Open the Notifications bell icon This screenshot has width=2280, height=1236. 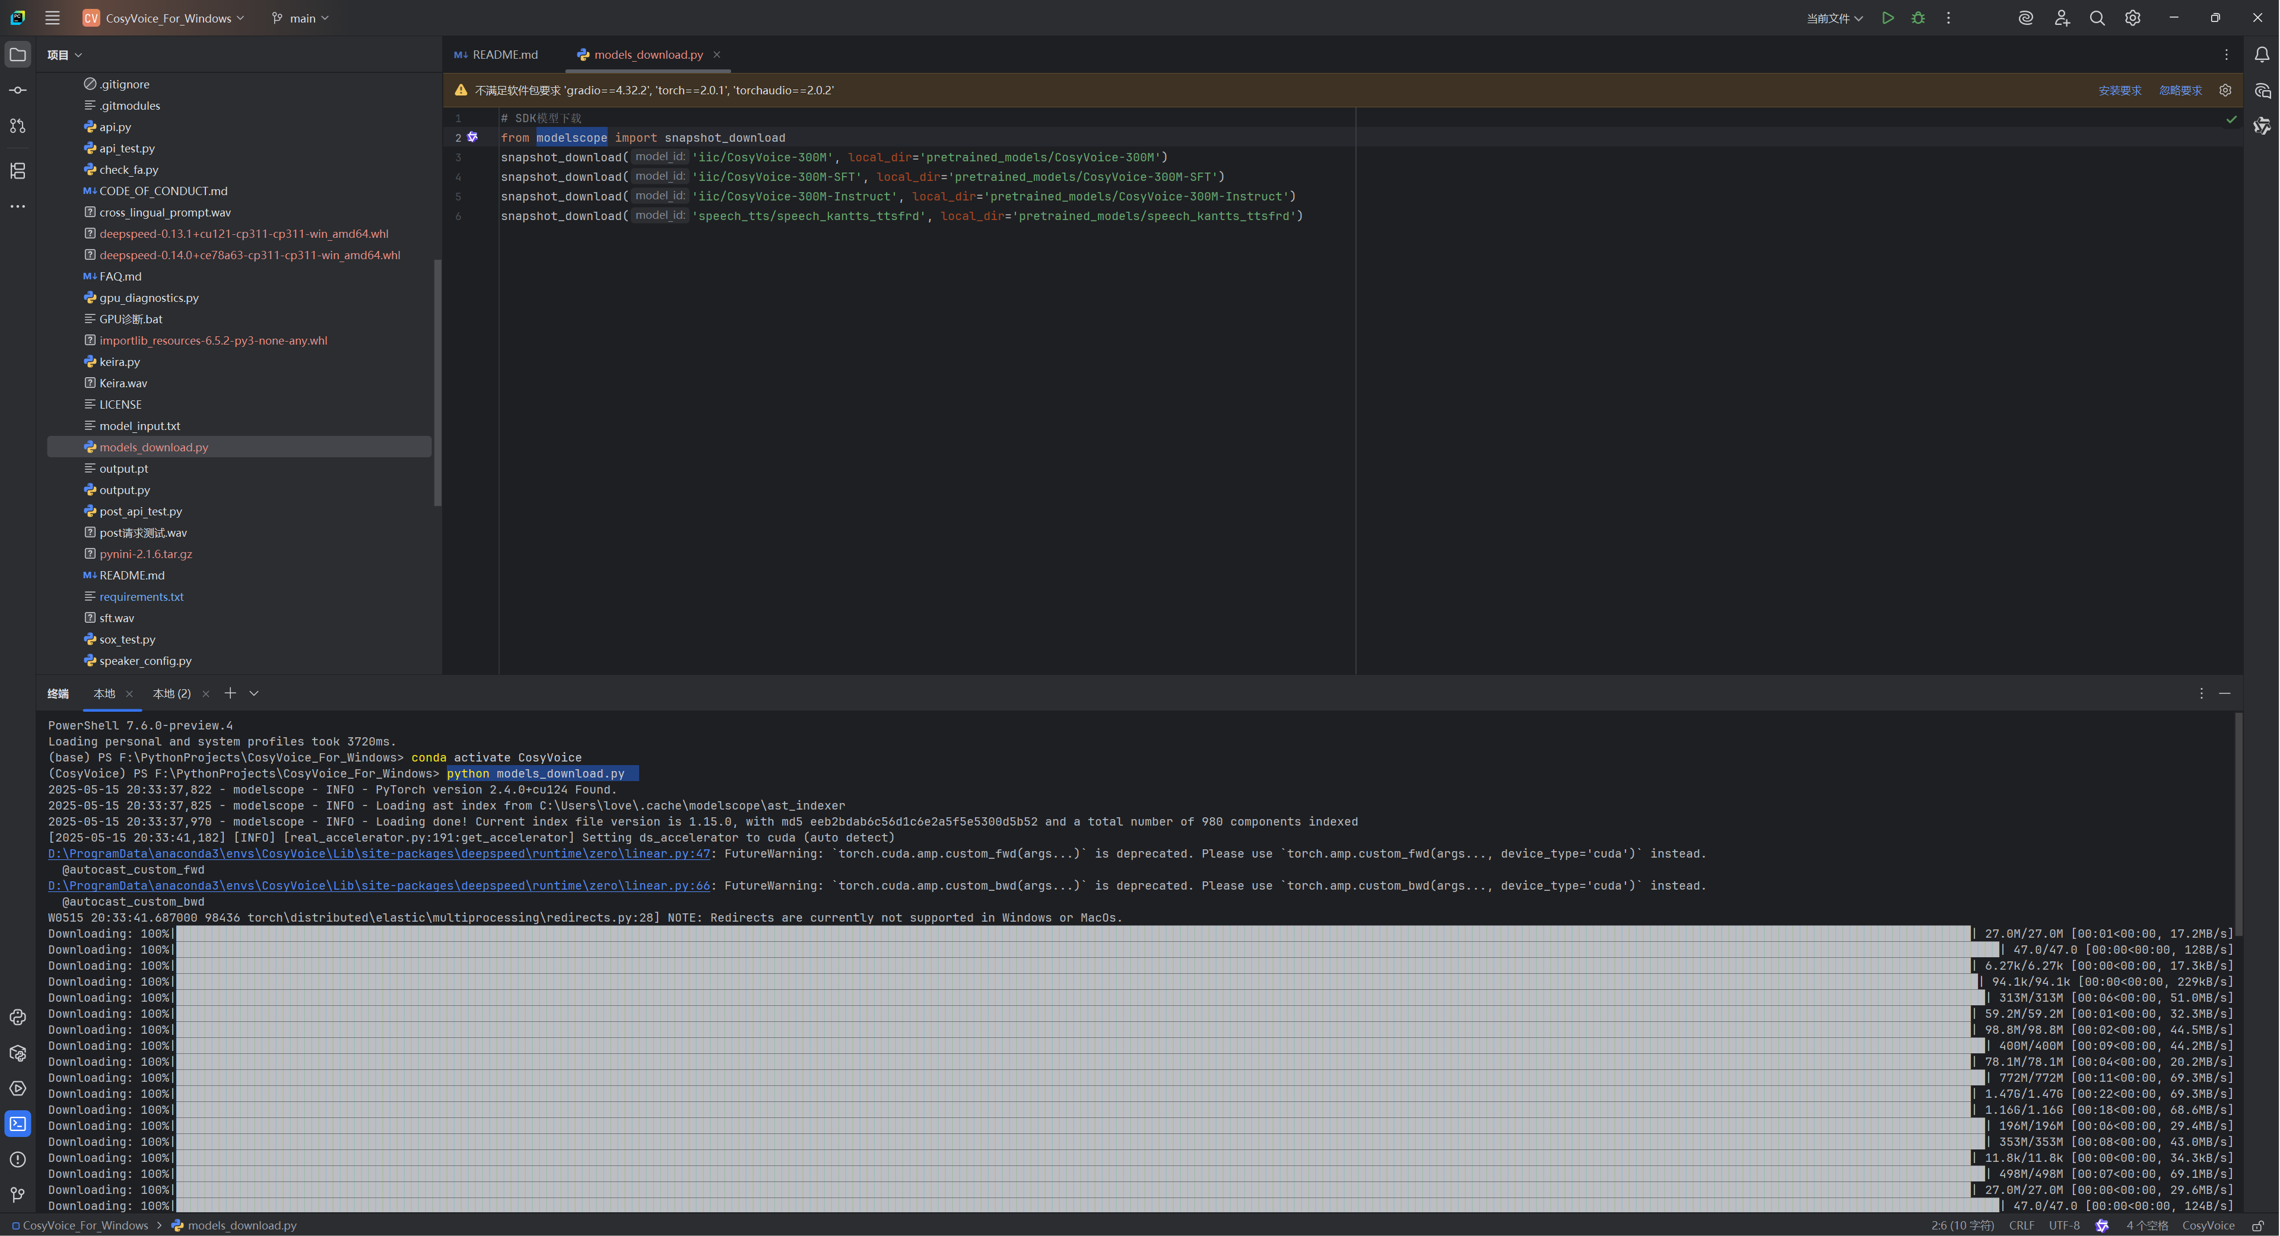click(x=2262, y=55)
